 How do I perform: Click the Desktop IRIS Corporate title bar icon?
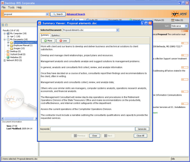[2, 3]
